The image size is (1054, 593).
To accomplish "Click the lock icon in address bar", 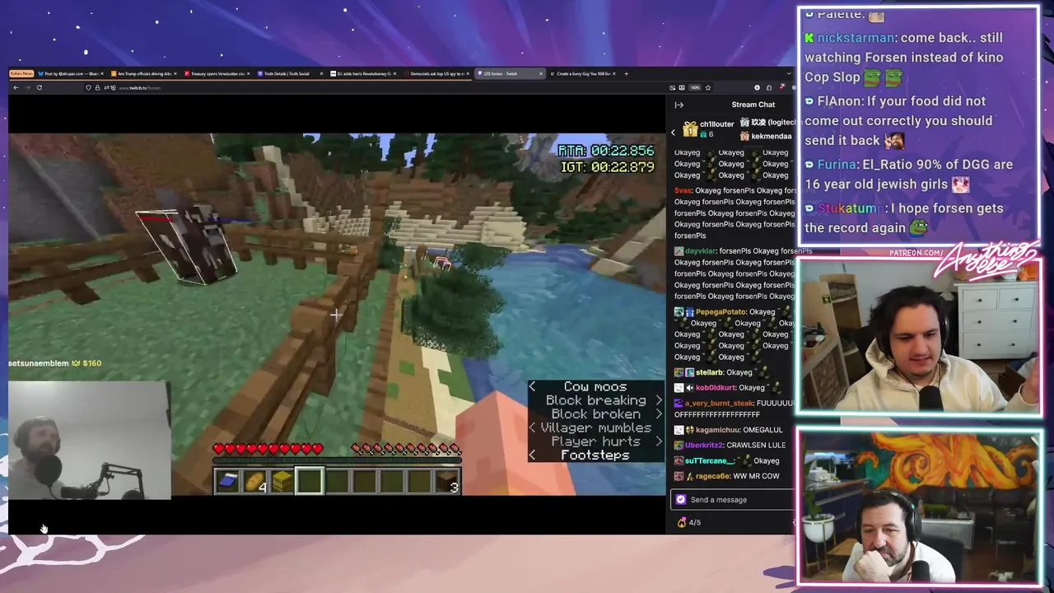I will pos(97,87).
